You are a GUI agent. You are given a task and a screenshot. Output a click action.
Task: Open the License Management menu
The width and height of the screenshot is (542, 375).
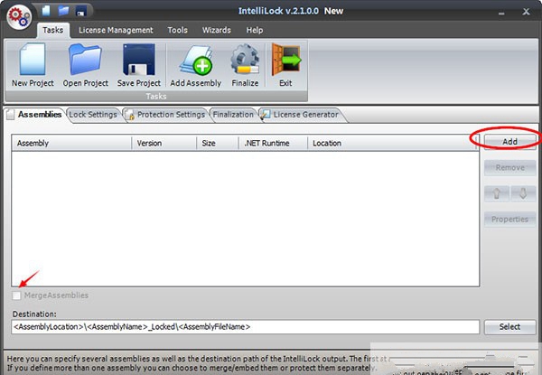tap(116, 31)
